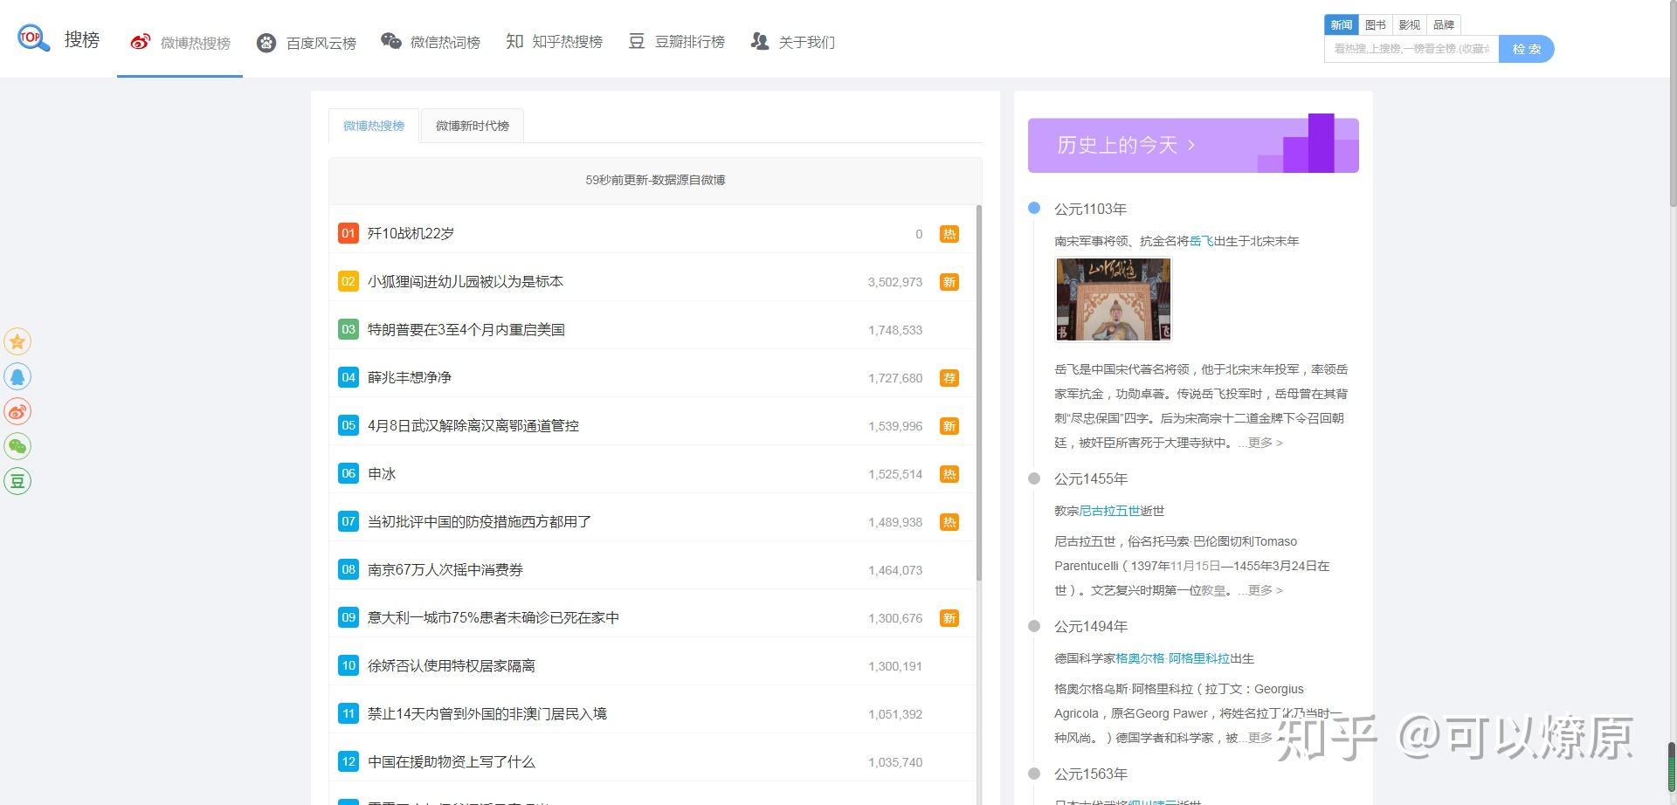
Task: Open the 尼古拉五世 link
Action: tap(1109, 511)
